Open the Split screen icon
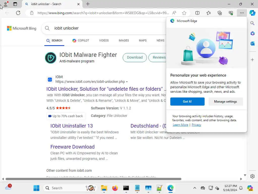The height and width of the screenshot is (194, 258). coord(197,13)
